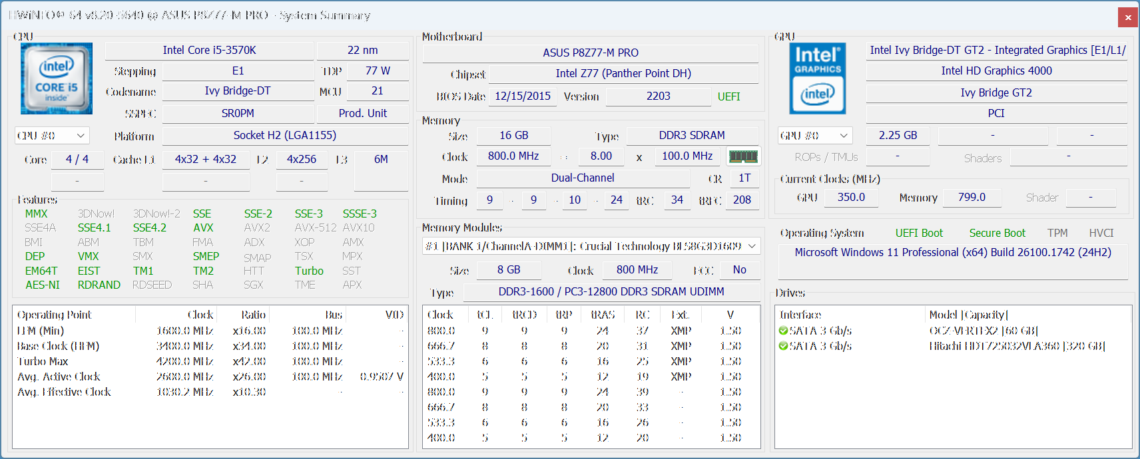Click the HVCI indicator label

pyautogui.click(x=1101, y=233)
